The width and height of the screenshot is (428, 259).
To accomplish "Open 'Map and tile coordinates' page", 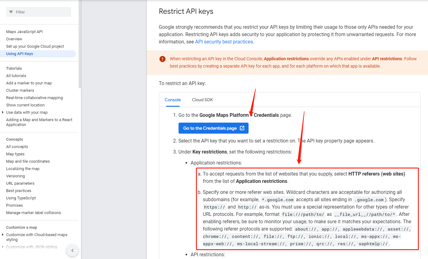I will (x=28, y=161).
